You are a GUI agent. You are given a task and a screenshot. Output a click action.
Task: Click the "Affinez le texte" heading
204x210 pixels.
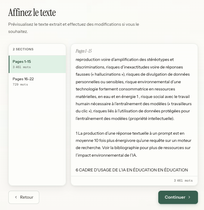tap(32, 12)
